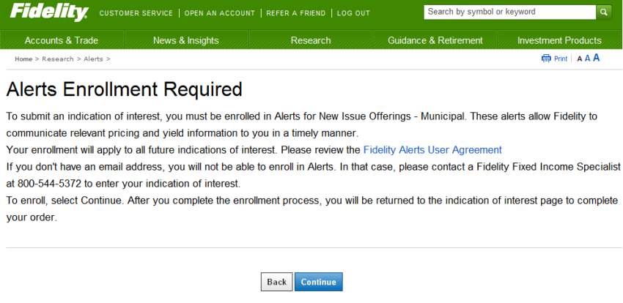Focus the symbol or keyword search box

tap(509, 12)
